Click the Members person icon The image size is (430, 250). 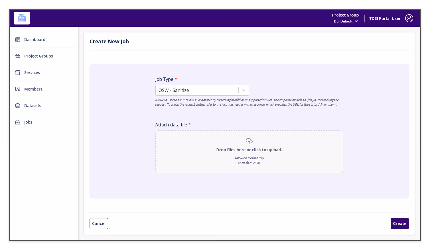click(x=18, y=89)
